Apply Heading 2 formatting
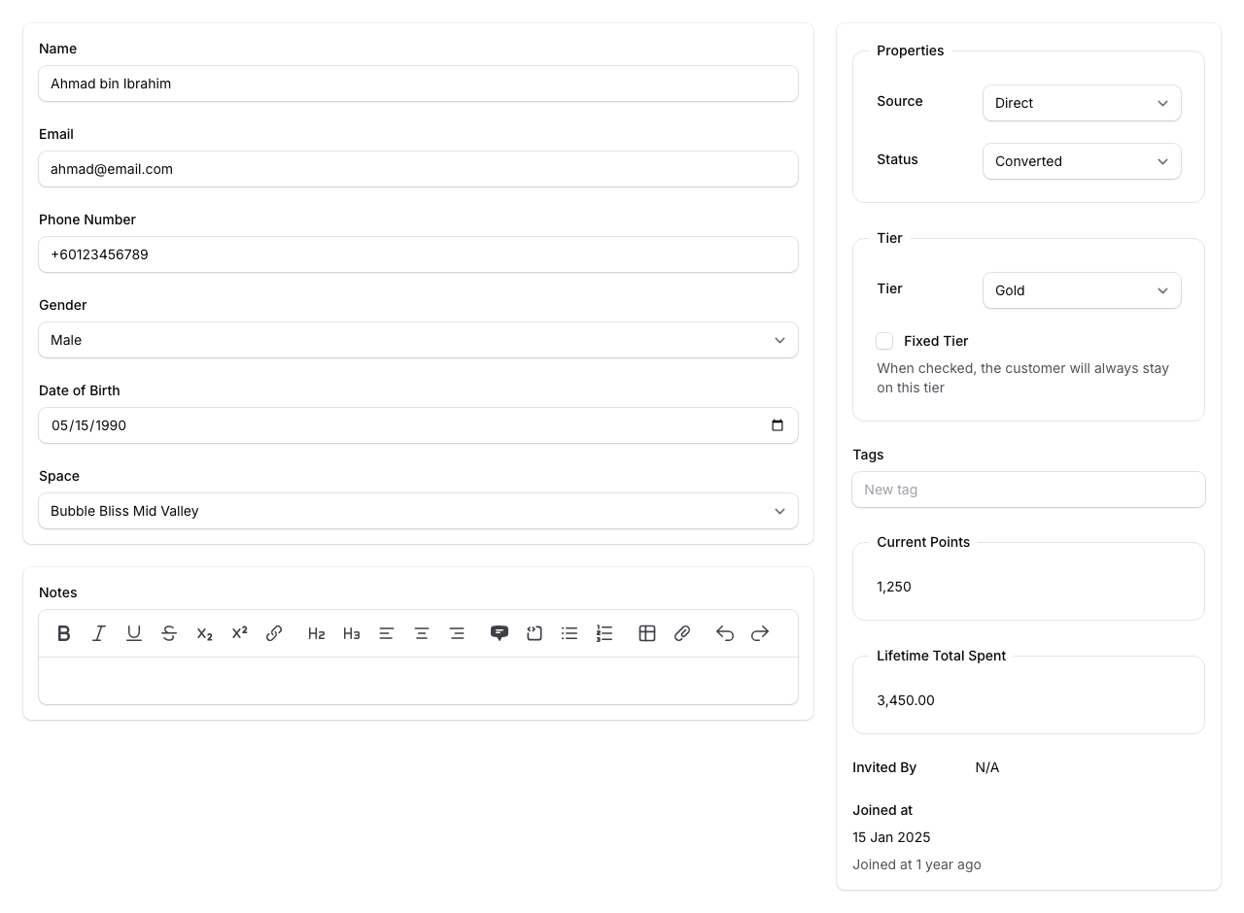The height and width of the screenshot is (913, 1244). [316, 633]
